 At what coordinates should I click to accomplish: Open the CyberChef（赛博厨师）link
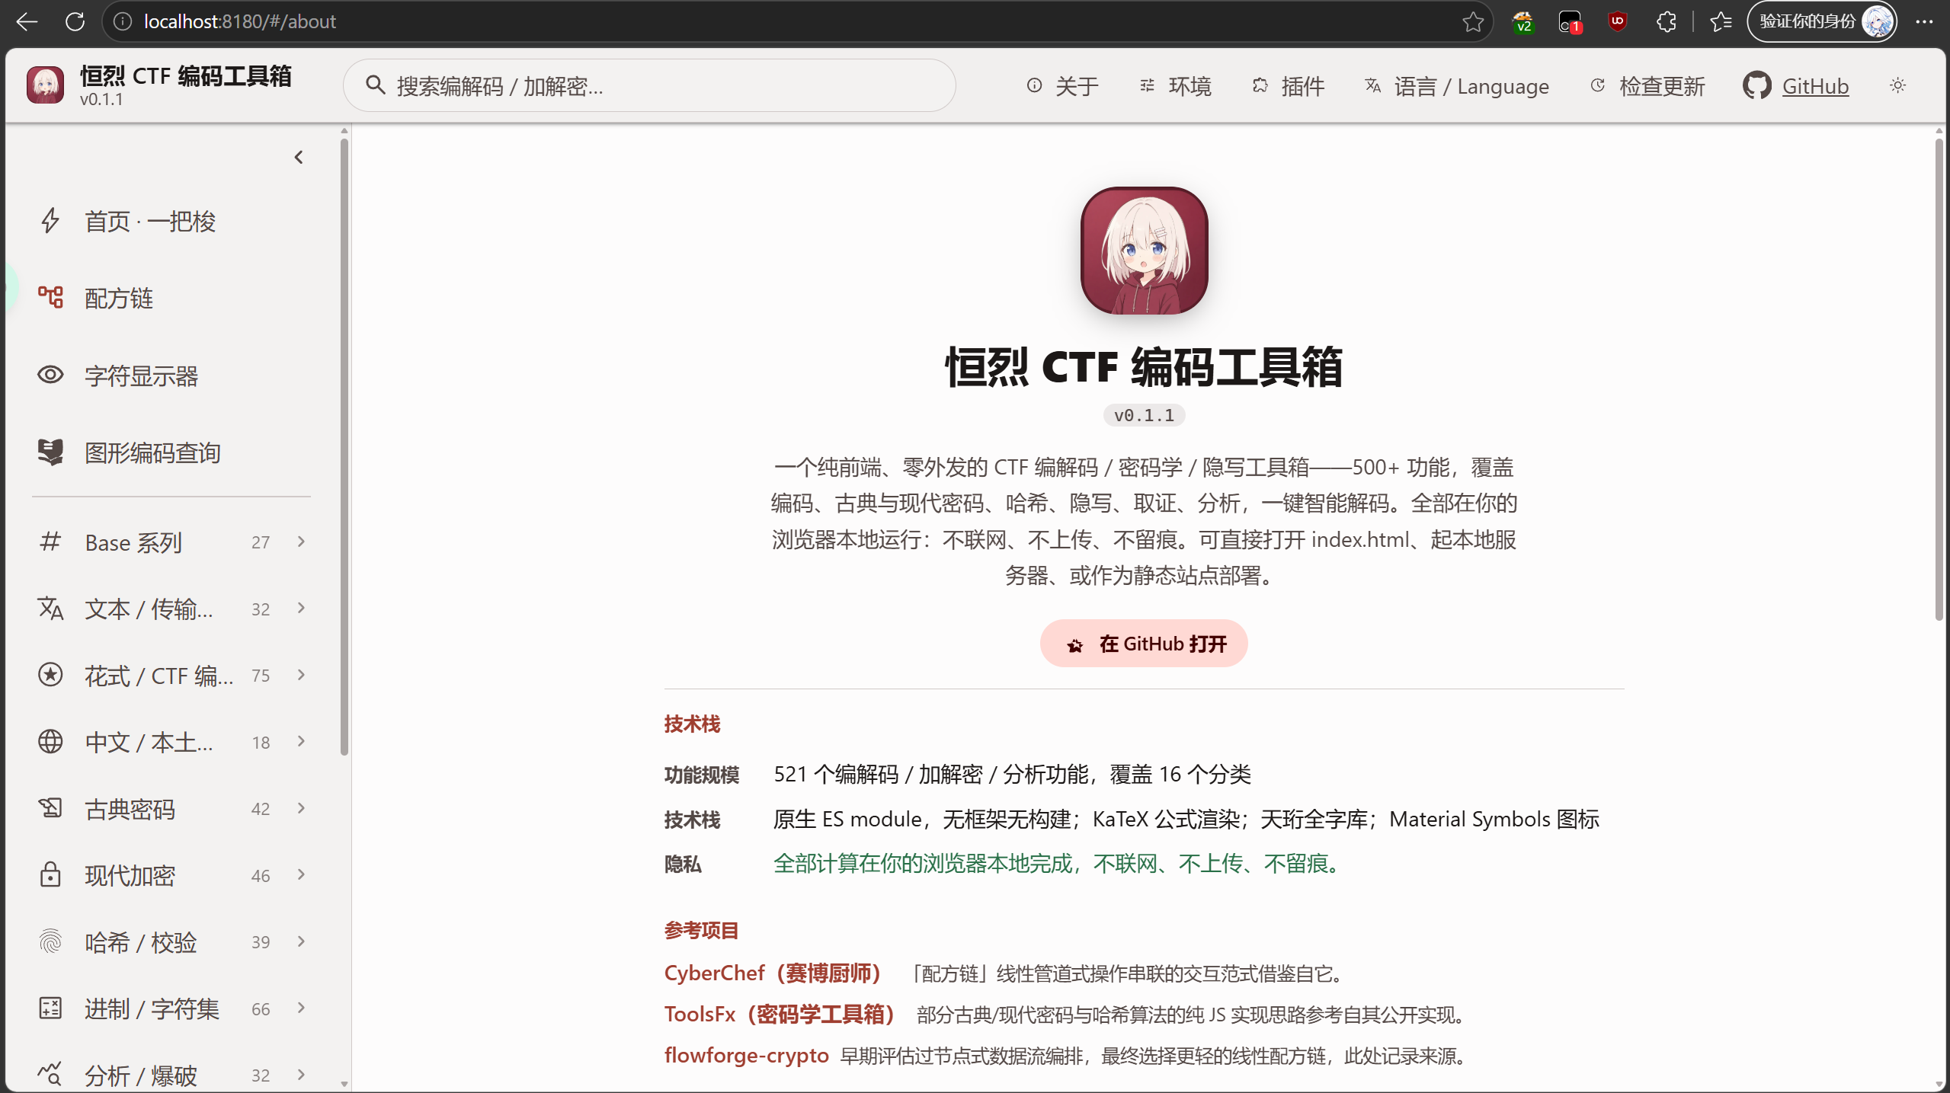(x=773, y=973)
